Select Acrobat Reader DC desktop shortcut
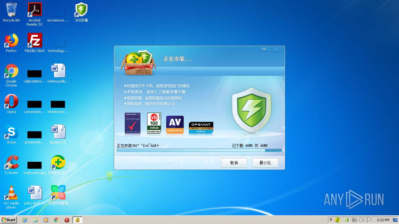Image resolution: width=399 pixels, height=224 pixels. [35, 14]
